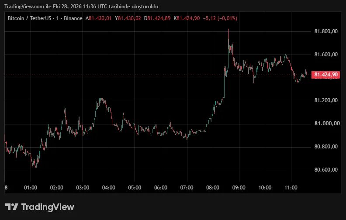Screen dimensions: 346x220
Task: Click the 08:00 time axis label
Action: pyautogui.click(x=213, y=188)
